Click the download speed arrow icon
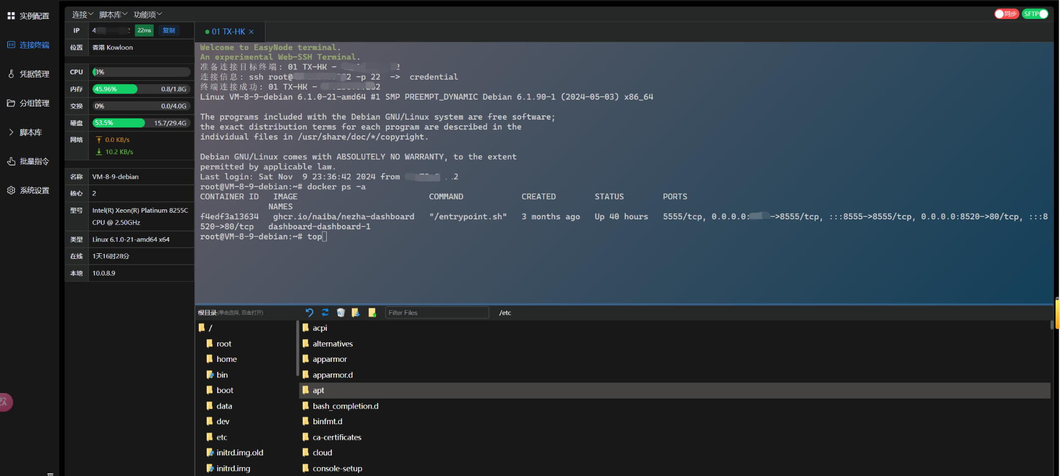Screen dimensions: 1060x476 (99, 151)
